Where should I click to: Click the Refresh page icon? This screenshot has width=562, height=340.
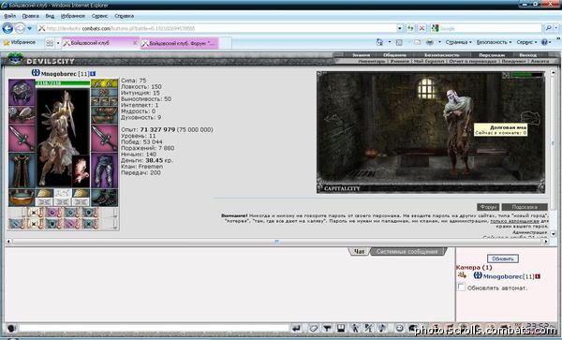410,28
